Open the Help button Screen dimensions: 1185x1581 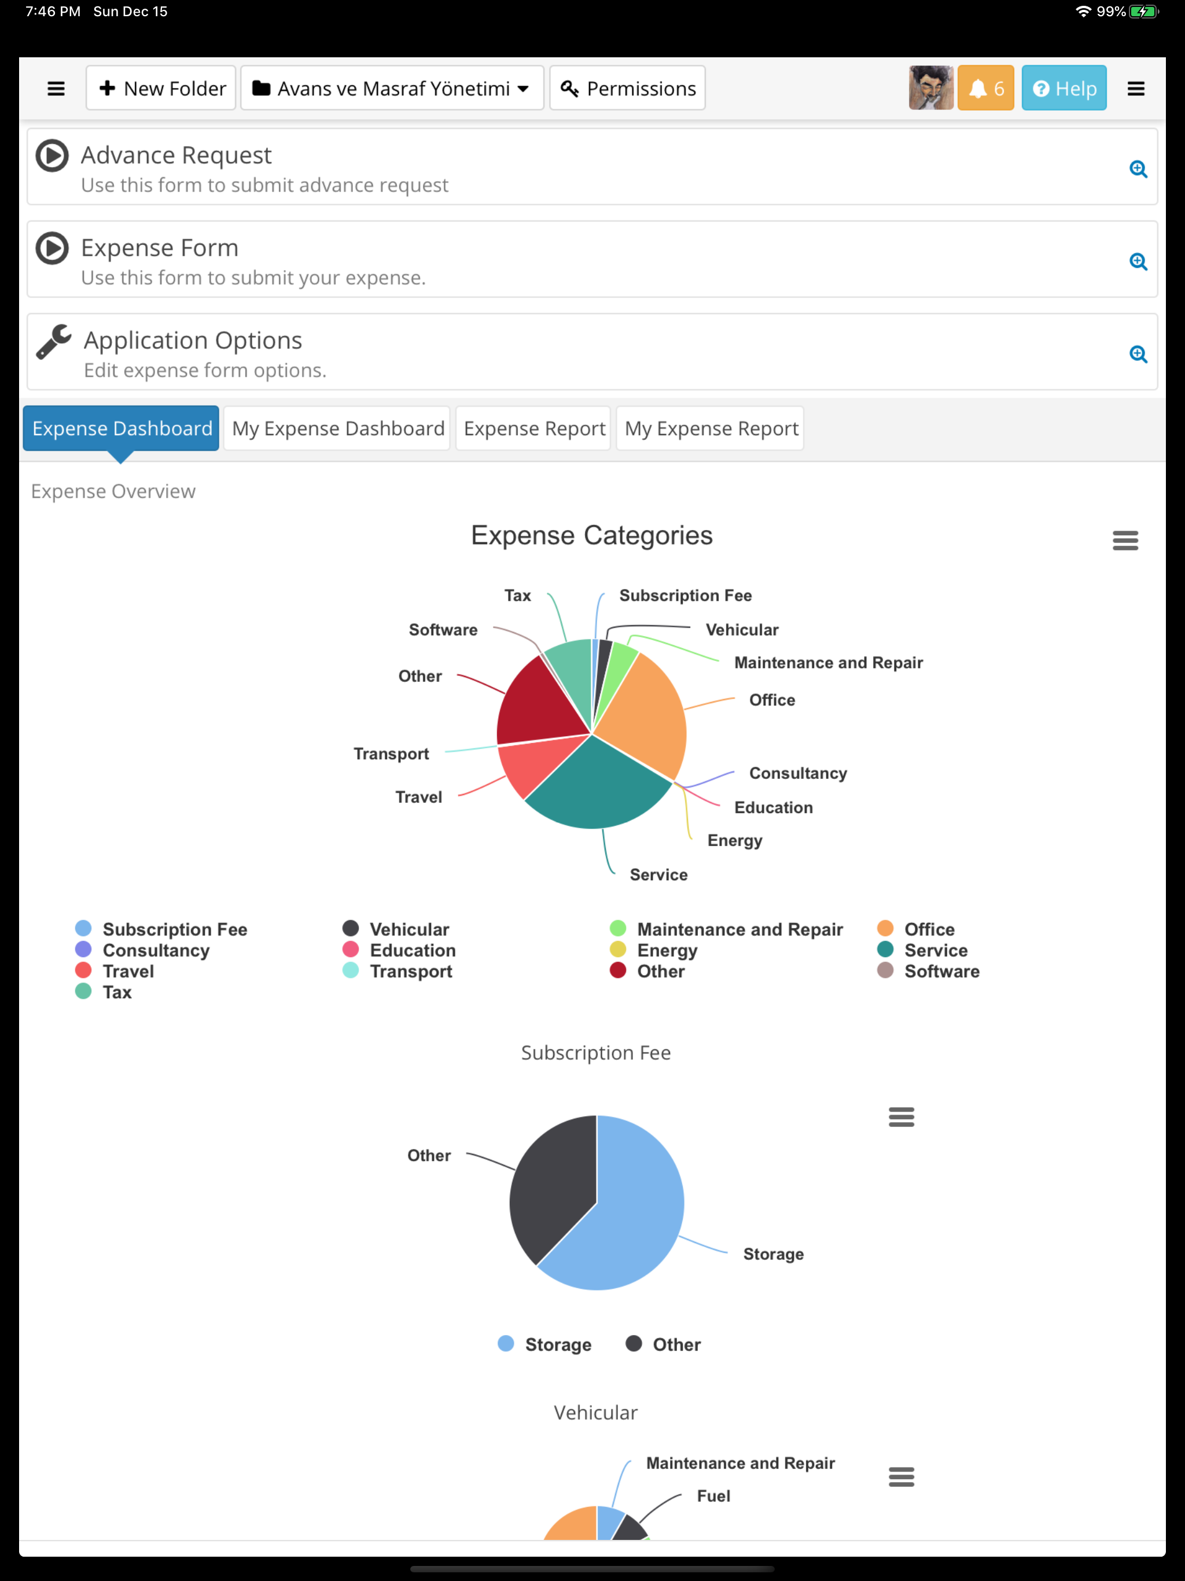click(x=1063, y=88)
